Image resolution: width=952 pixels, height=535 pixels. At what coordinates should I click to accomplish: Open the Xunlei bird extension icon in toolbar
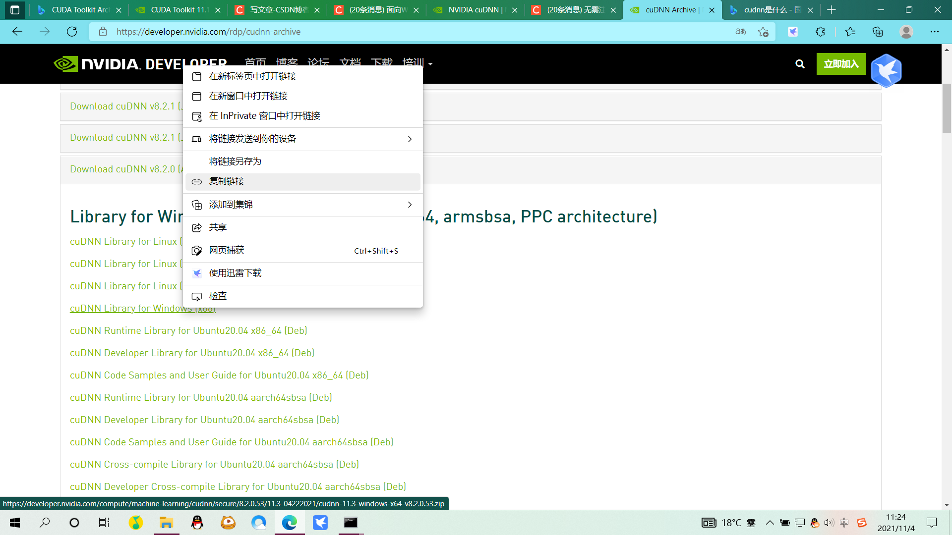point(793,32)
